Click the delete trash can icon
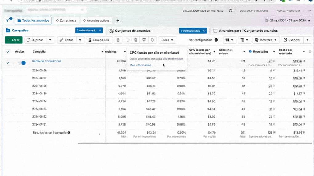This screenshot has width=314, height=176. pos(136,40)
